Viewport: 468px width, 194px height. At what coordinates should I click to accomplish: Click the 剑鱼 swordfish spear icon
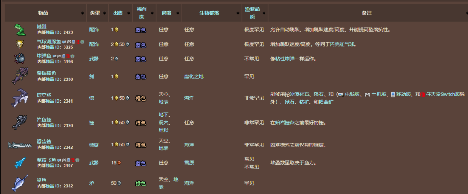click(x=20, y=183)
